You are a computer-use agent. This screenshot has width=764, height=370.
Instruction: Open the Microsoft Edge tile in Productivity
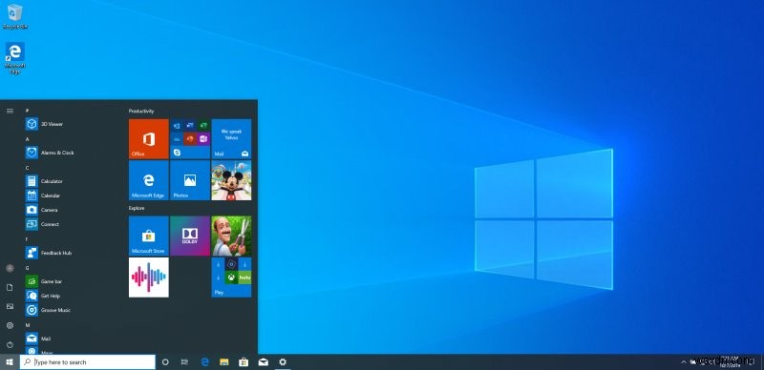pos(149,180)
